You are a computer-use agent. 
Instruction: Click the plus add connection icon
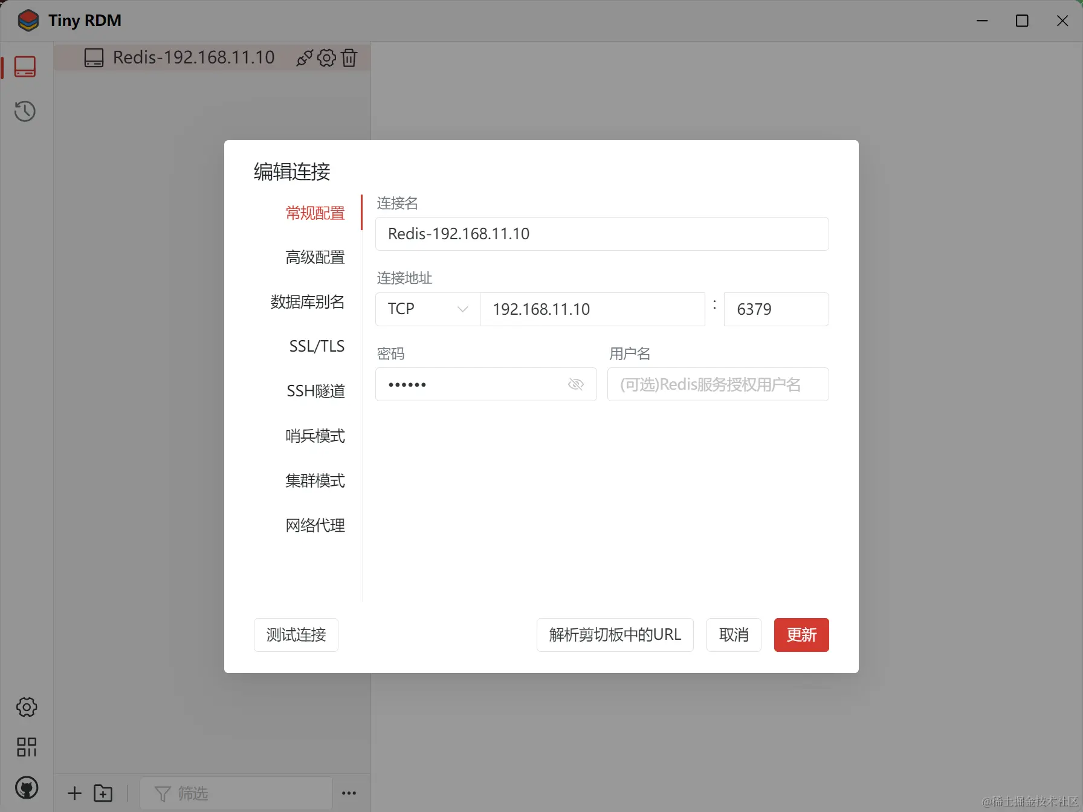click(74, 793)
